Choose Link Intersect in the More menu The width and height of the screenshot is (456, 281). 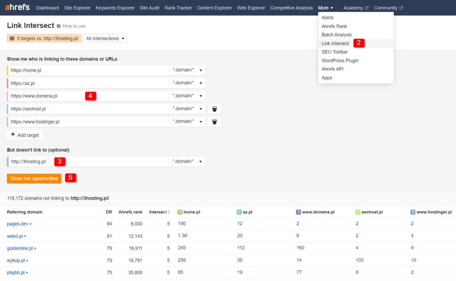(335, 44)
